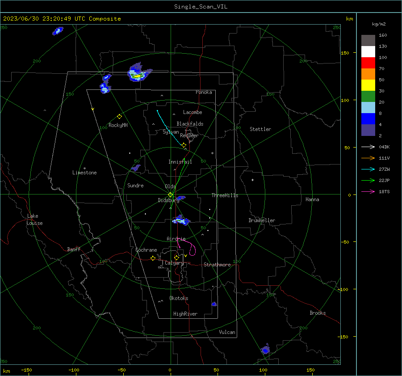Click the Ponoka city label
The image size is (402, 376).
point(204,92)
